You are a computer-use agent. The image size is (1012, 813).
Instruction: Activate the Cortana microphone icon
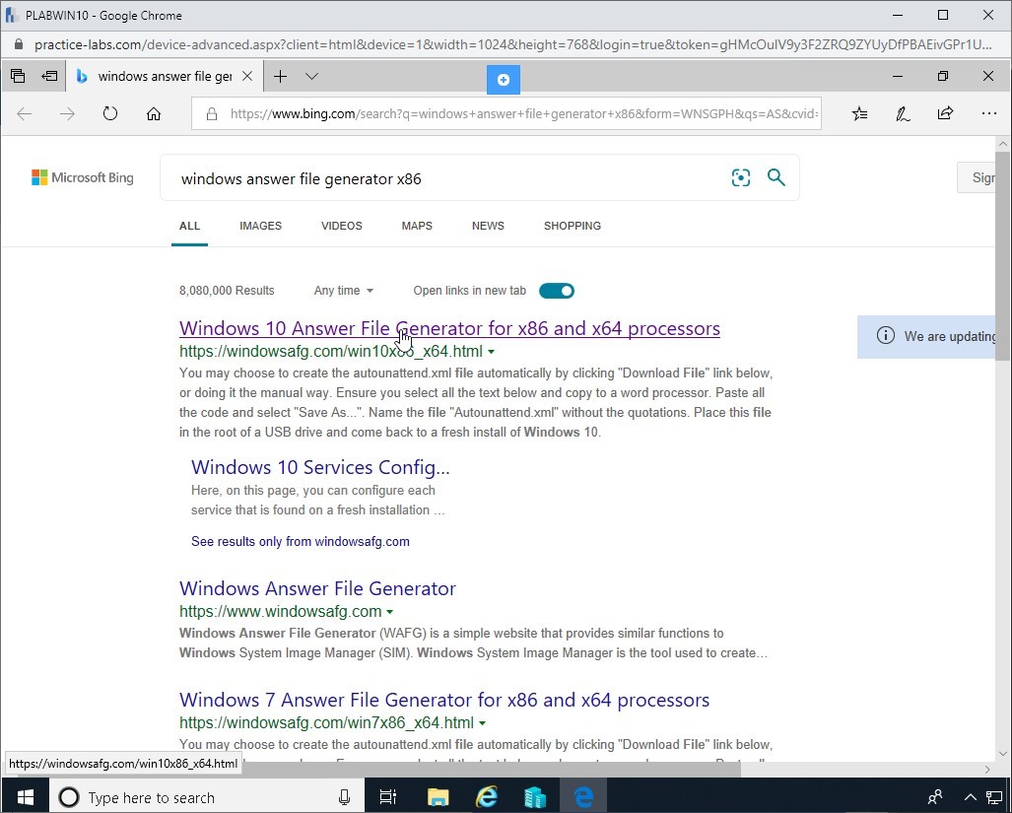tap(344, 797)
